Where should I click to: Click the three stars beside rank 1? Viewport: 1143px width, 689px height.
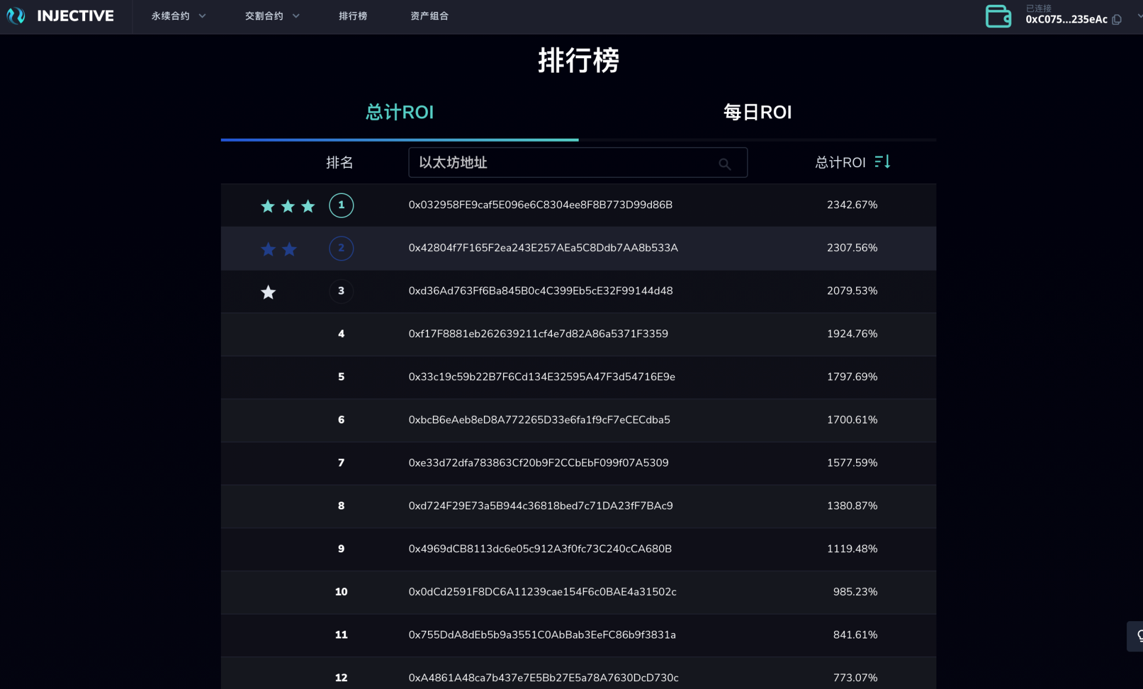[x=288, y=206]
